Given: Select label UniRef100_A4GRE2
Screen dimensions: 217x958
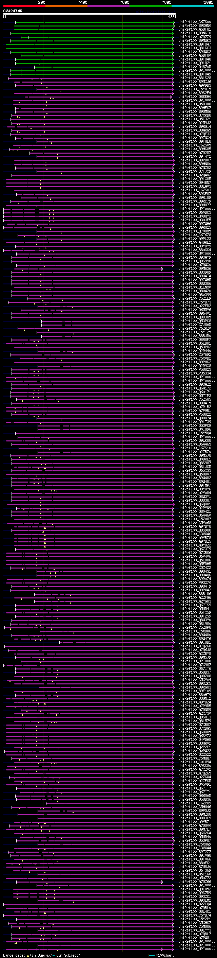Looking at the screenshot, I should click(195, 243).
